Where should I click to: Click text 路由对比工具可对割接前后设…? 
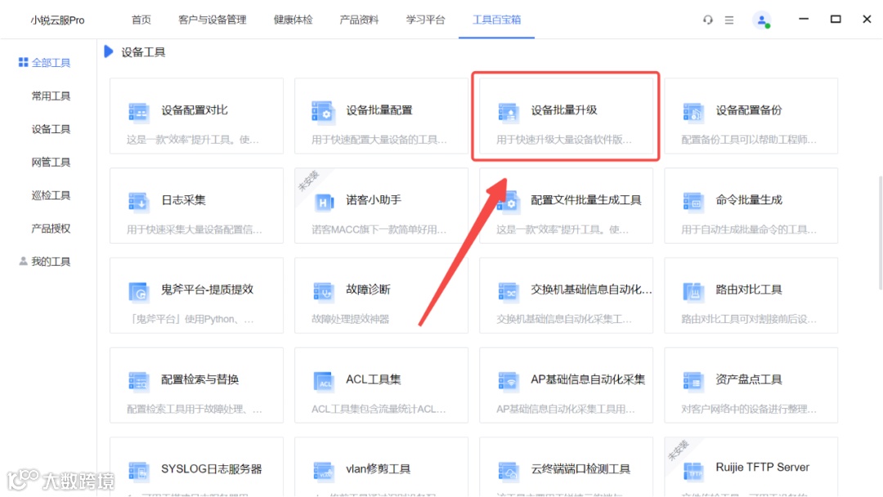point(749,319)
